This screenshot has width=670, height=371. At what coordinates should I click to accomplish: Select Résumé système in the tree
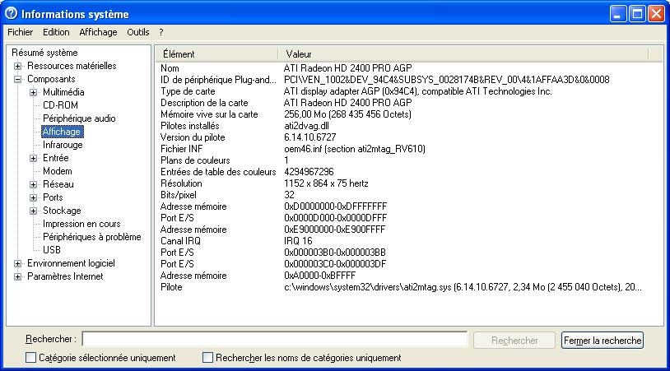[x=44, y=53]
